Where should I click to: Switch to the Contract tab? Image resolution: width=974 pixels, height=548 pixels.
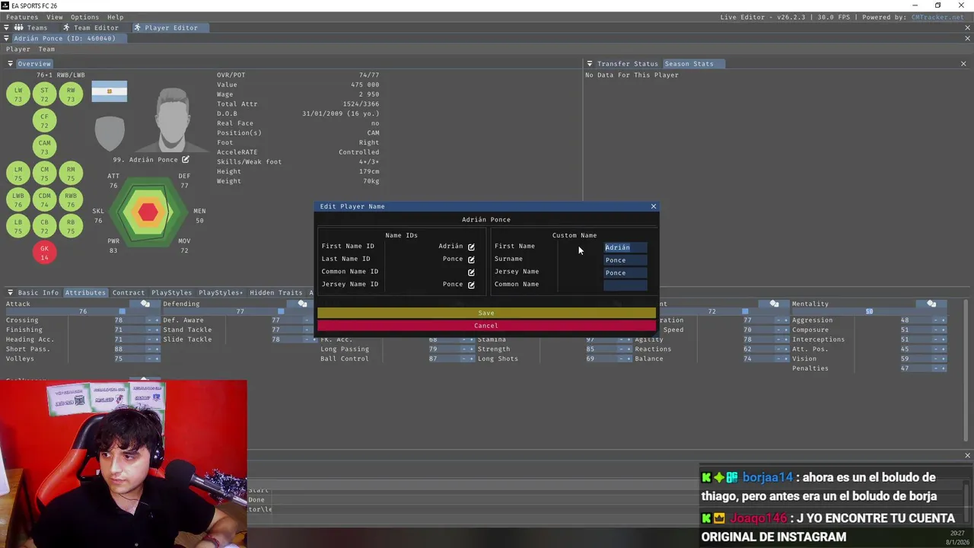pos(129,293)
